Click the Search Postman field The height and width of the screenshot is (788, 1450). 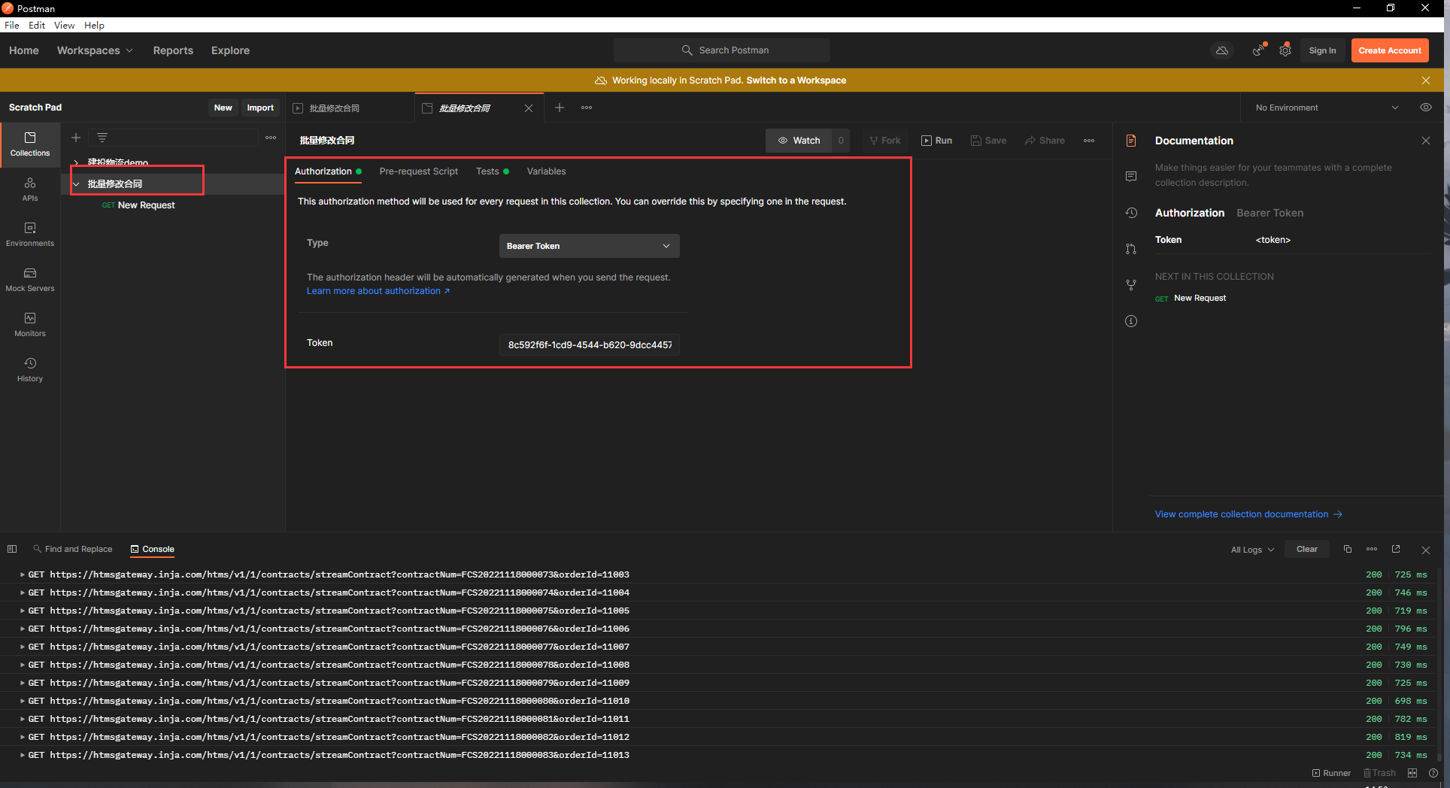click(x=722, y=50)
